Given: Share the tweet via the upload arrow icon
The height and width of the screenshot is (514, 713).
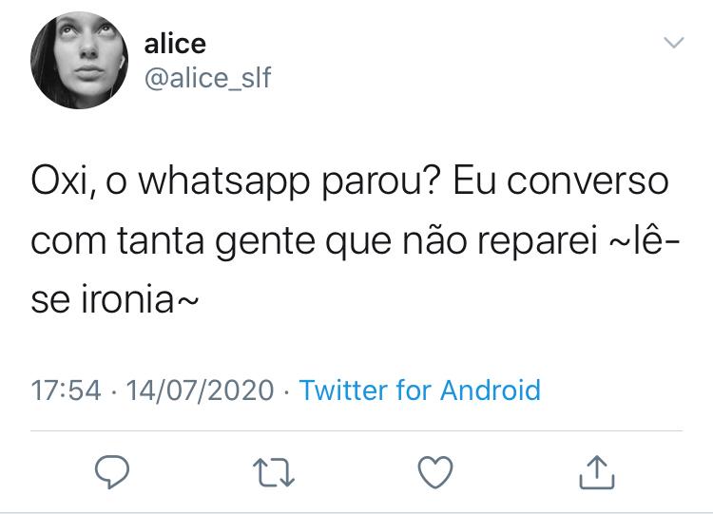Looking at the screenshot, I should coord(597,472).
